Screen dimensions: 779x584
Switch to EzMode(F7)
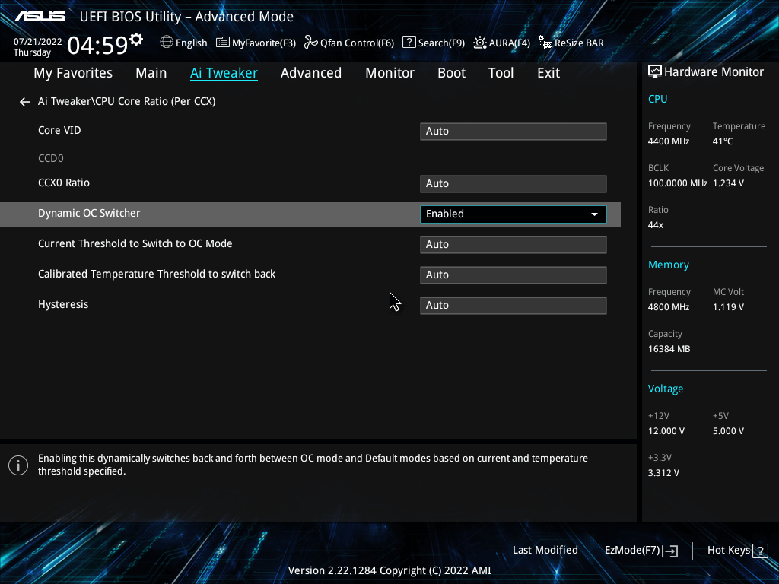point(632,551)
